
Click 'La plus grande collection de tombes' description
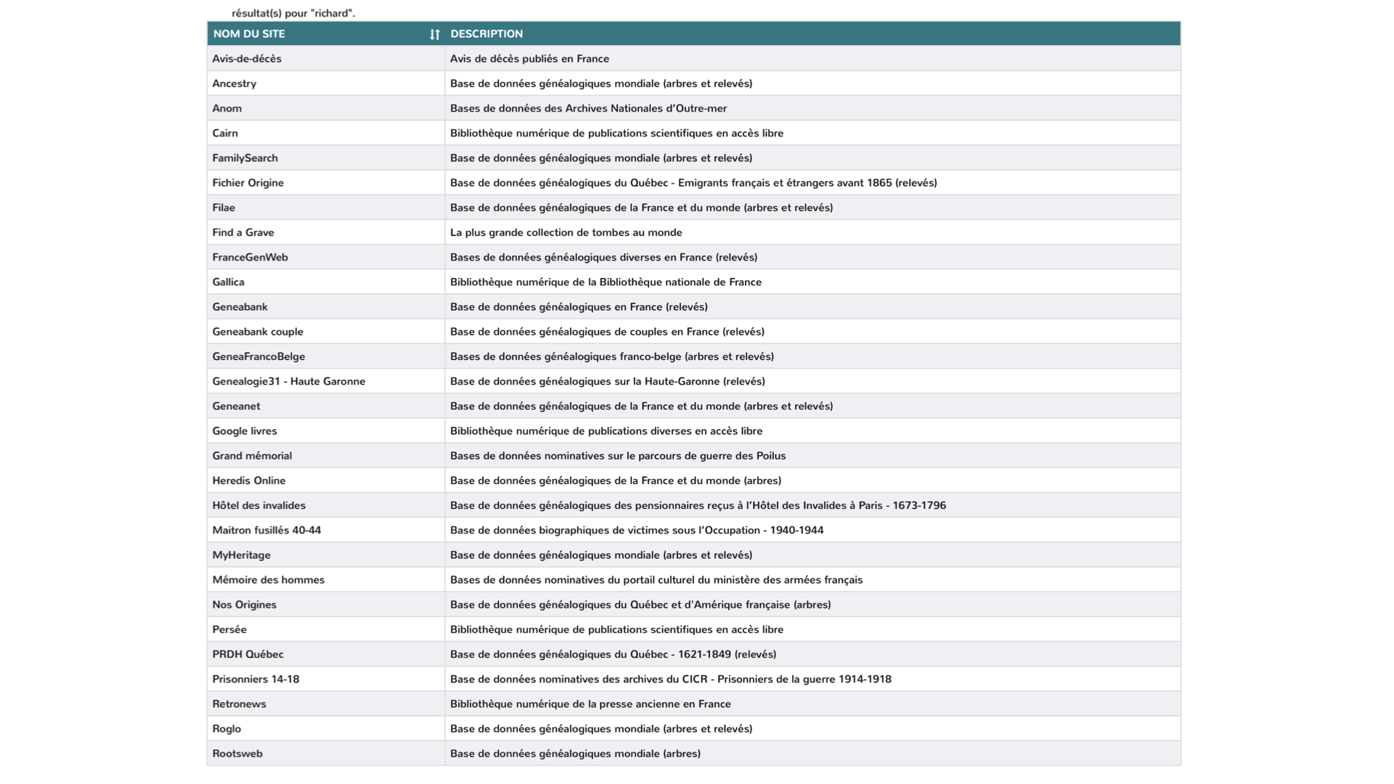(566, 232)
